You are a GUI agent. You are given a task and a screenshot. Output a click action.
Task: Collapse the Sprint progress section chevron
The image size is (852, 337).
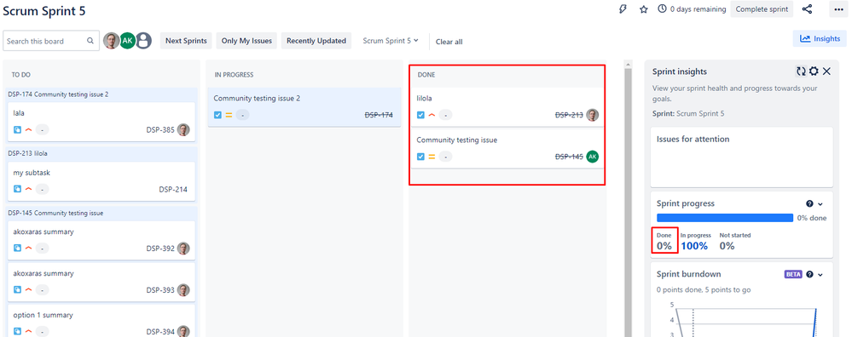point(820,203)
